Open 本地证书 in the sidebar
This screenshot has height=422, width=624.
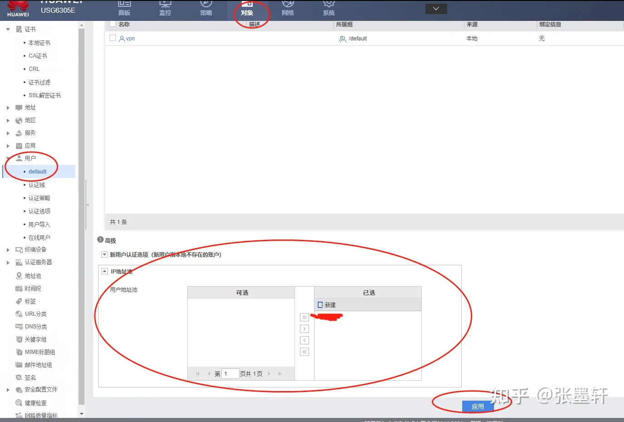[x=39, y=43]
